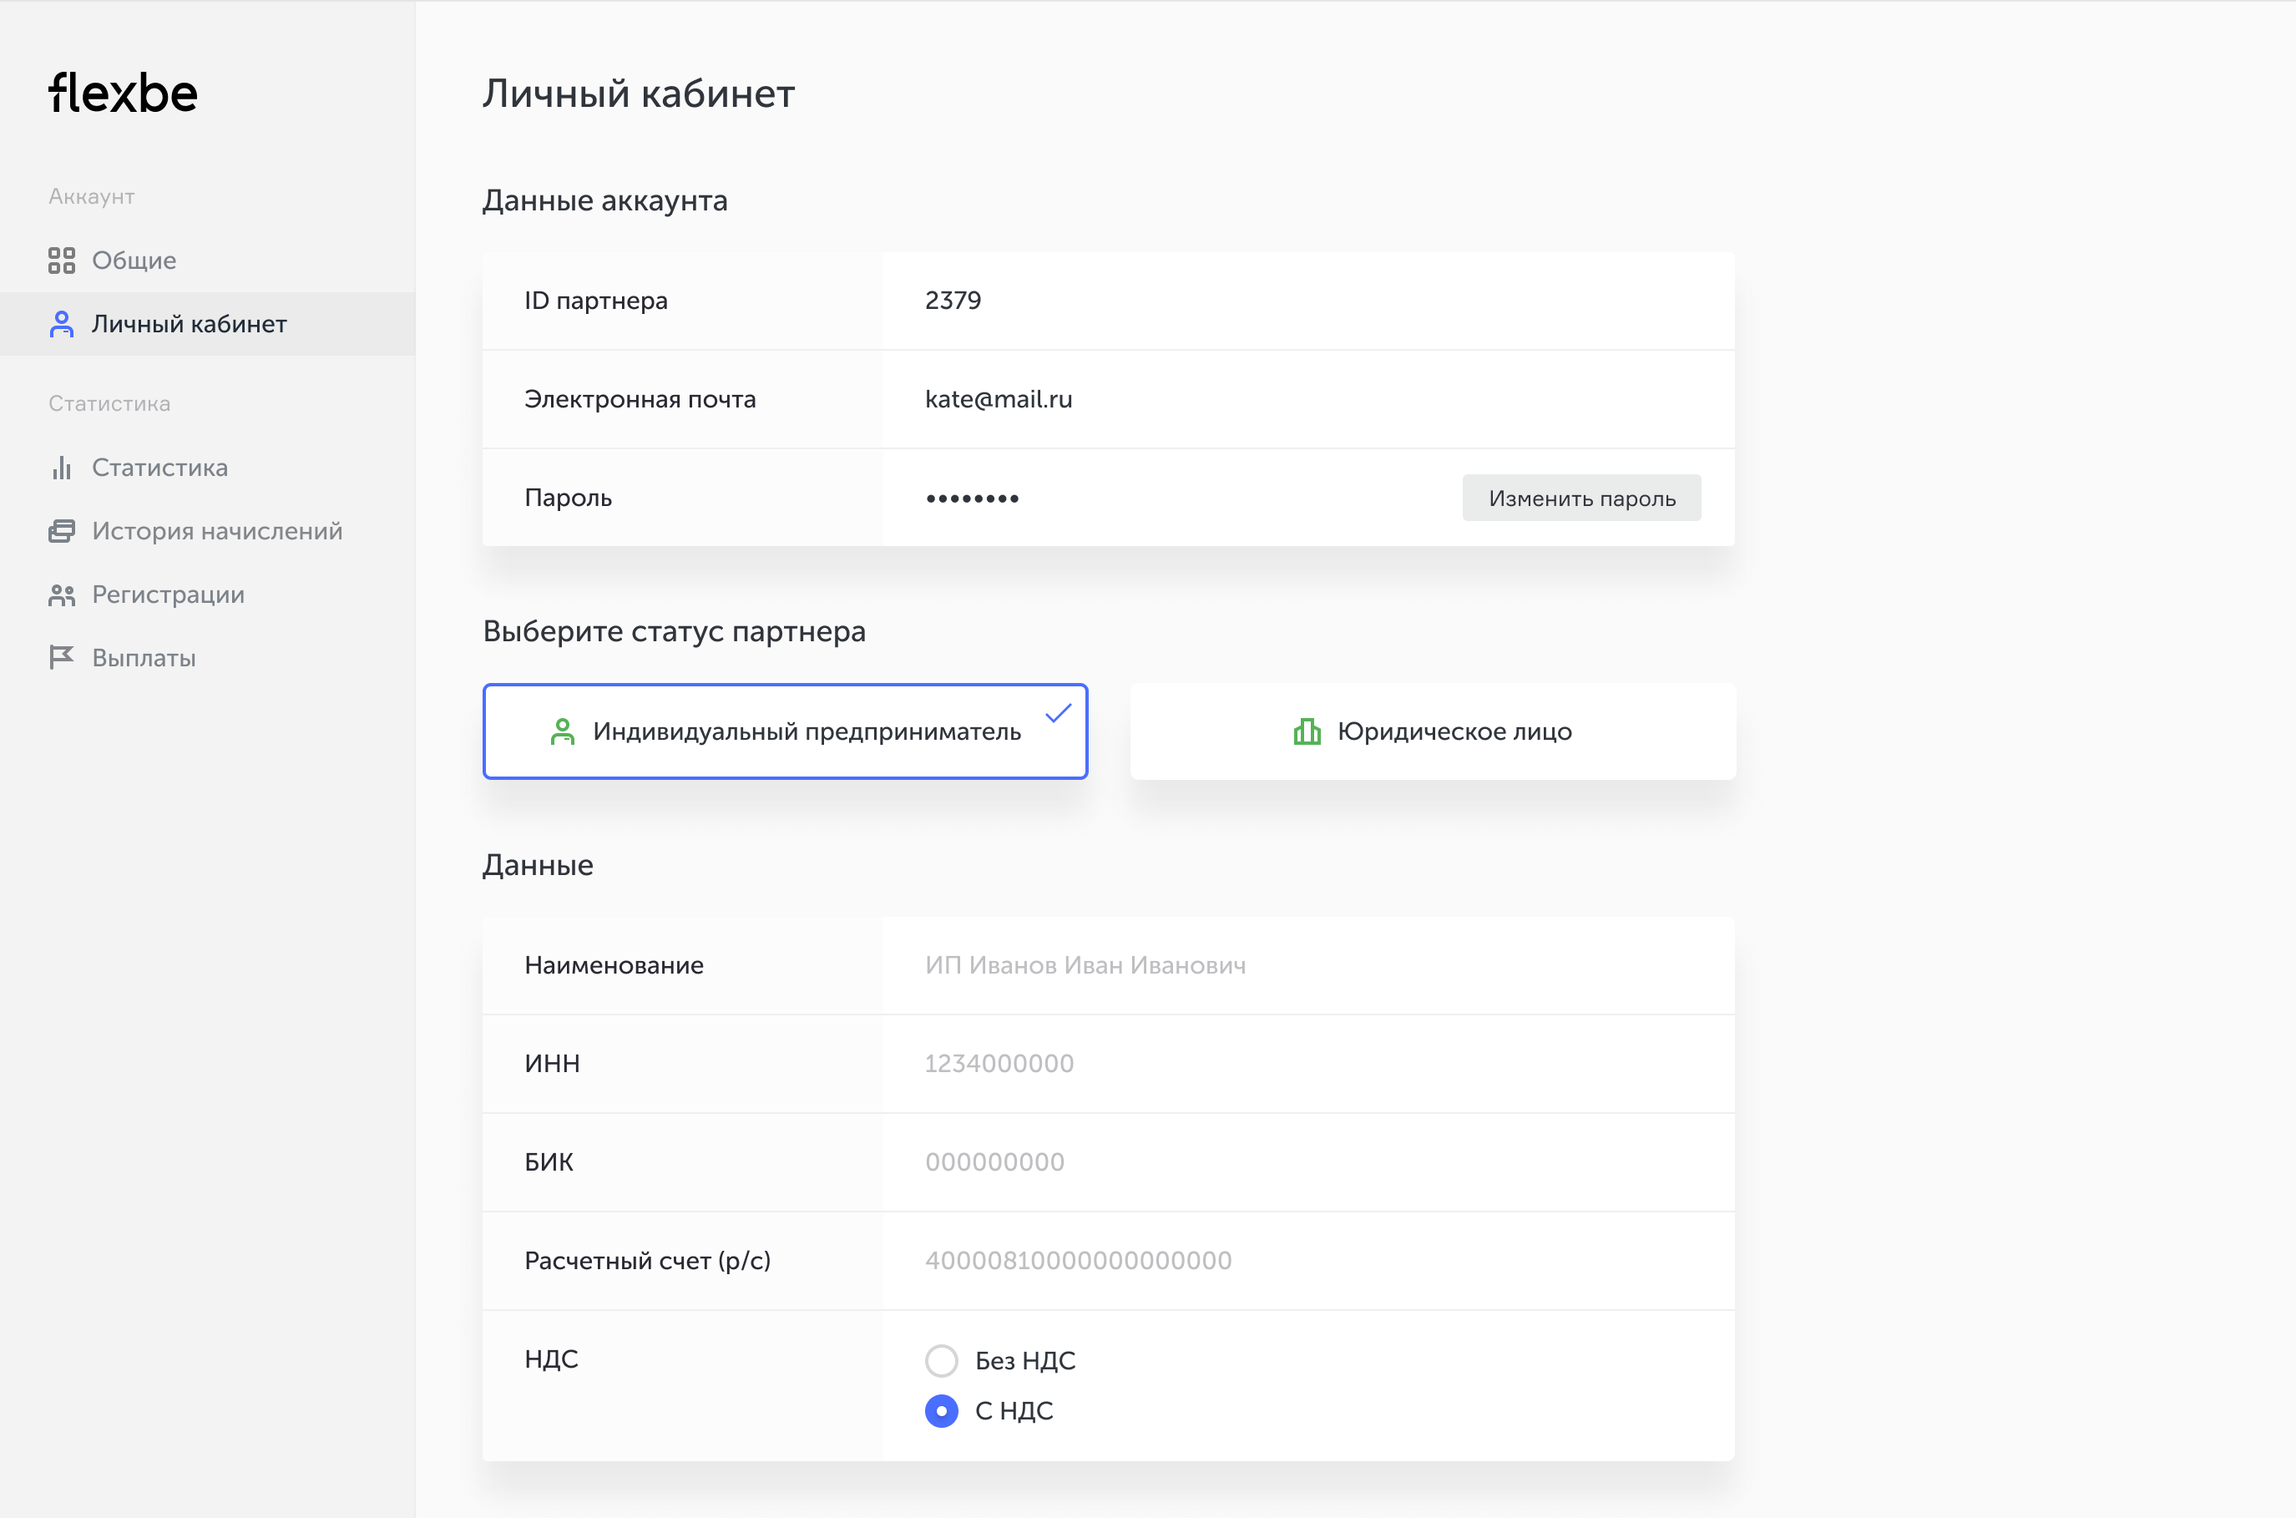Go to the Выплаты section
Screen dimensions: 2296x1518
click(x=144, y=658)
